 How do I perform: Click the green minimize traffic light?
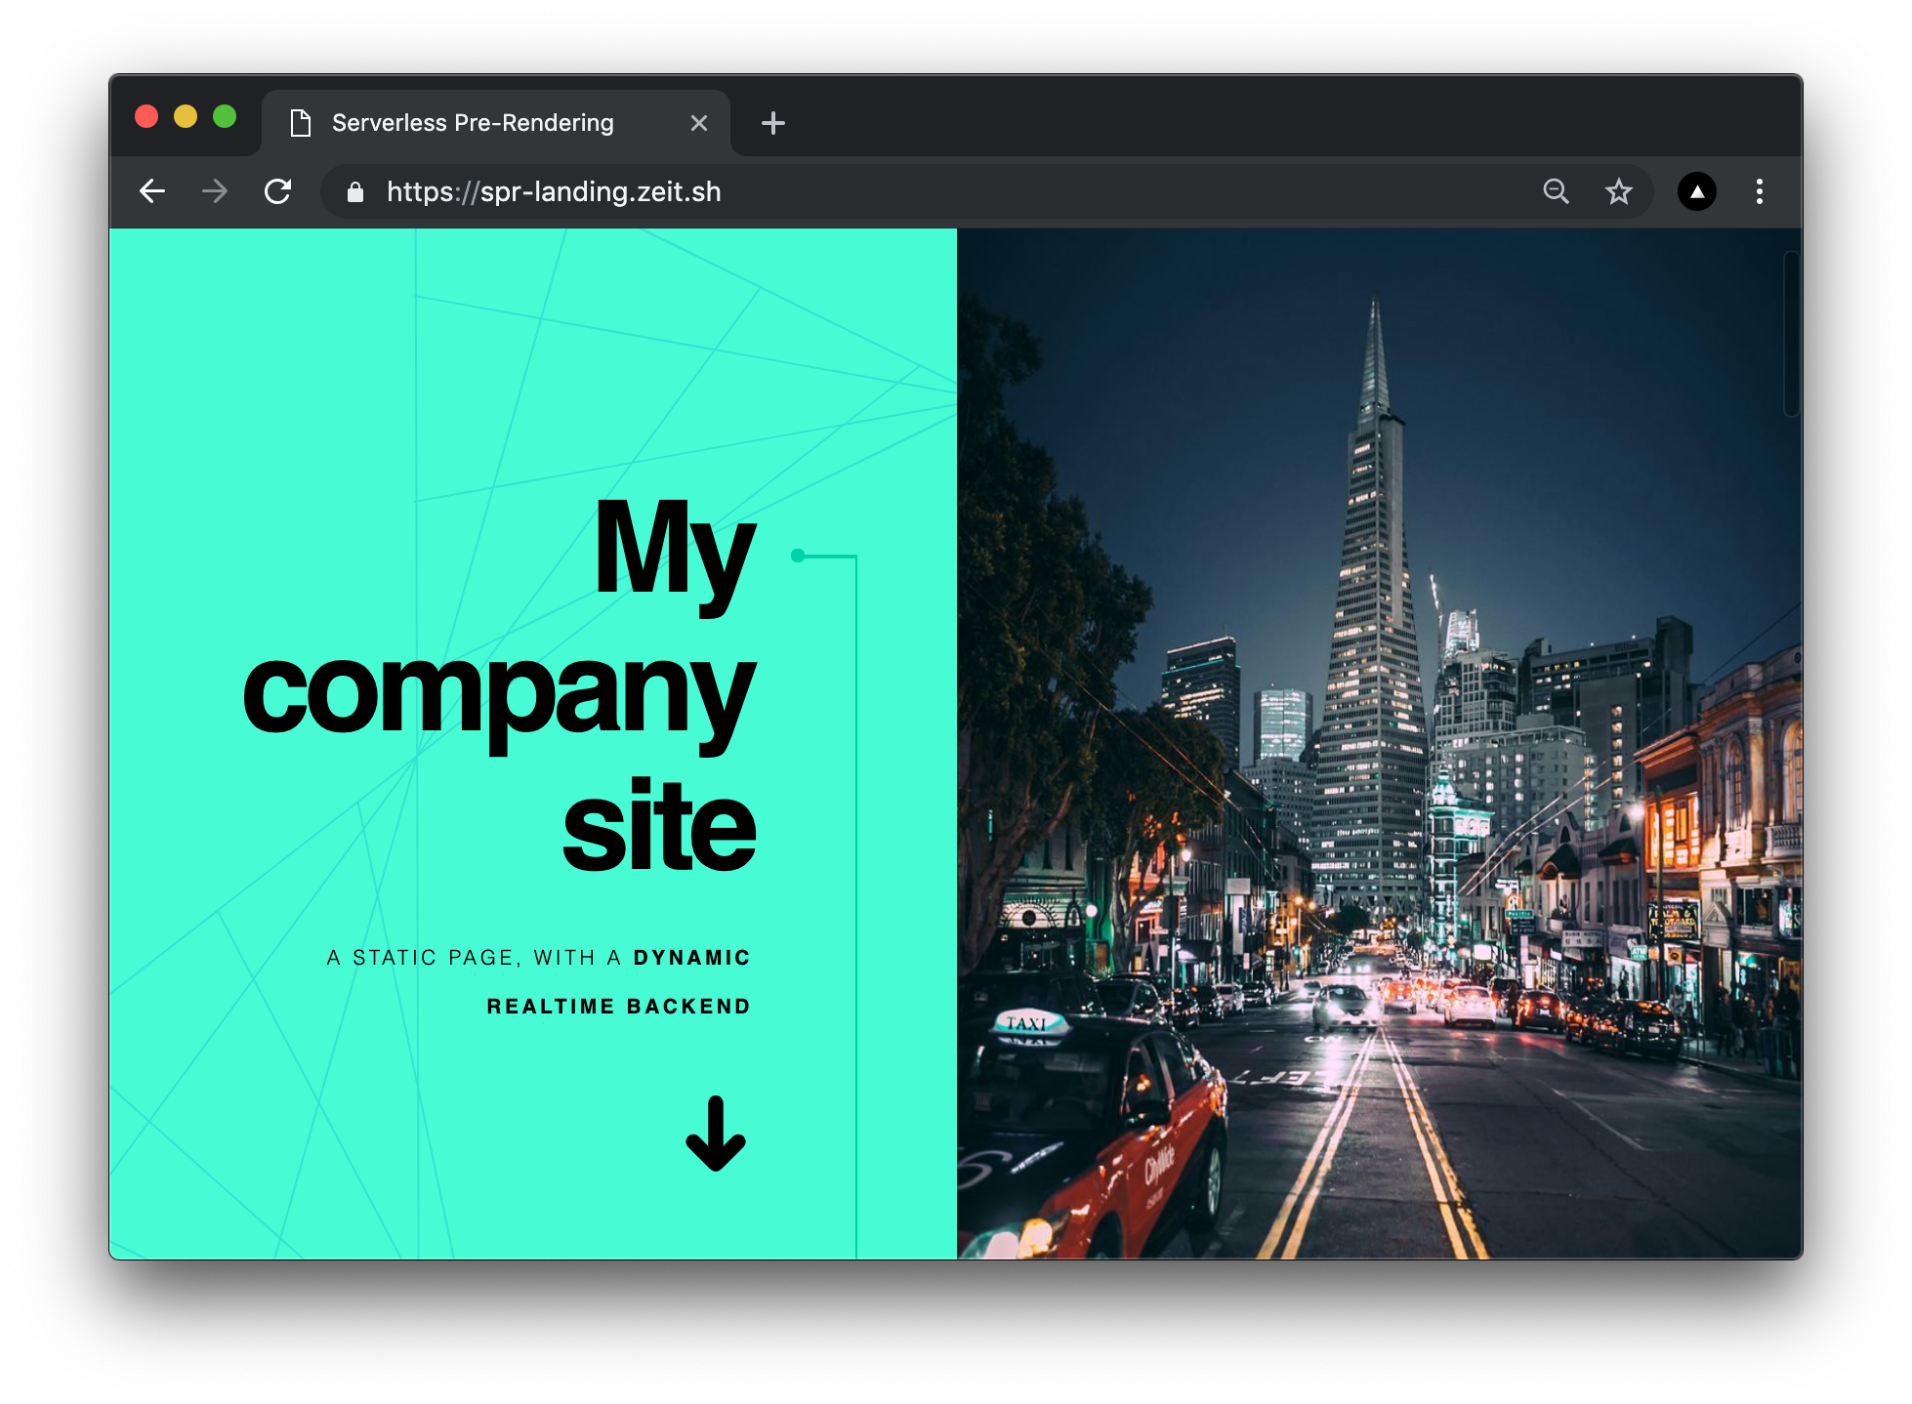226,116
